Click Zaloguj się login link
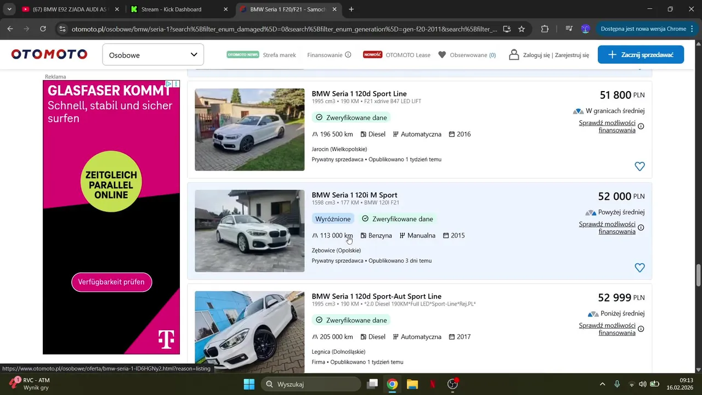The height and width of the screenshot is (395, 702). tap(536, 55)
